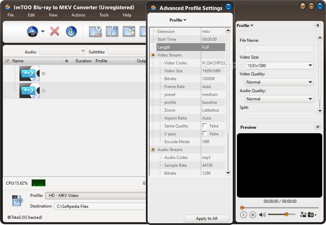Open the Audio Quality dropdown

tap(279, 99)
